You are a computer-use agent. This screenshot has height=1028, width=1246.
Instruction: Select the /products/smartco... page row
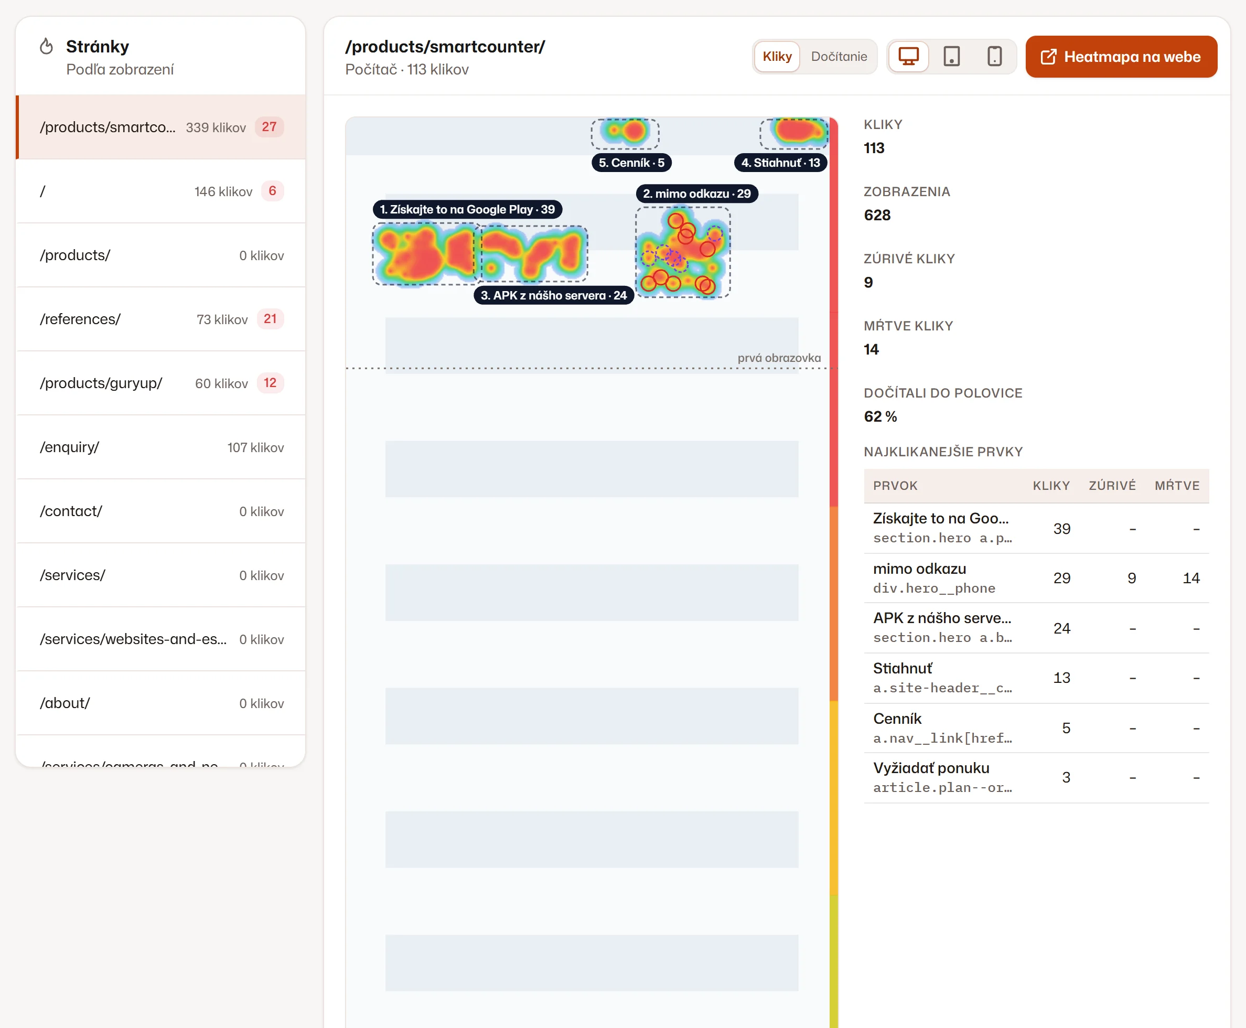coord(161,127)
